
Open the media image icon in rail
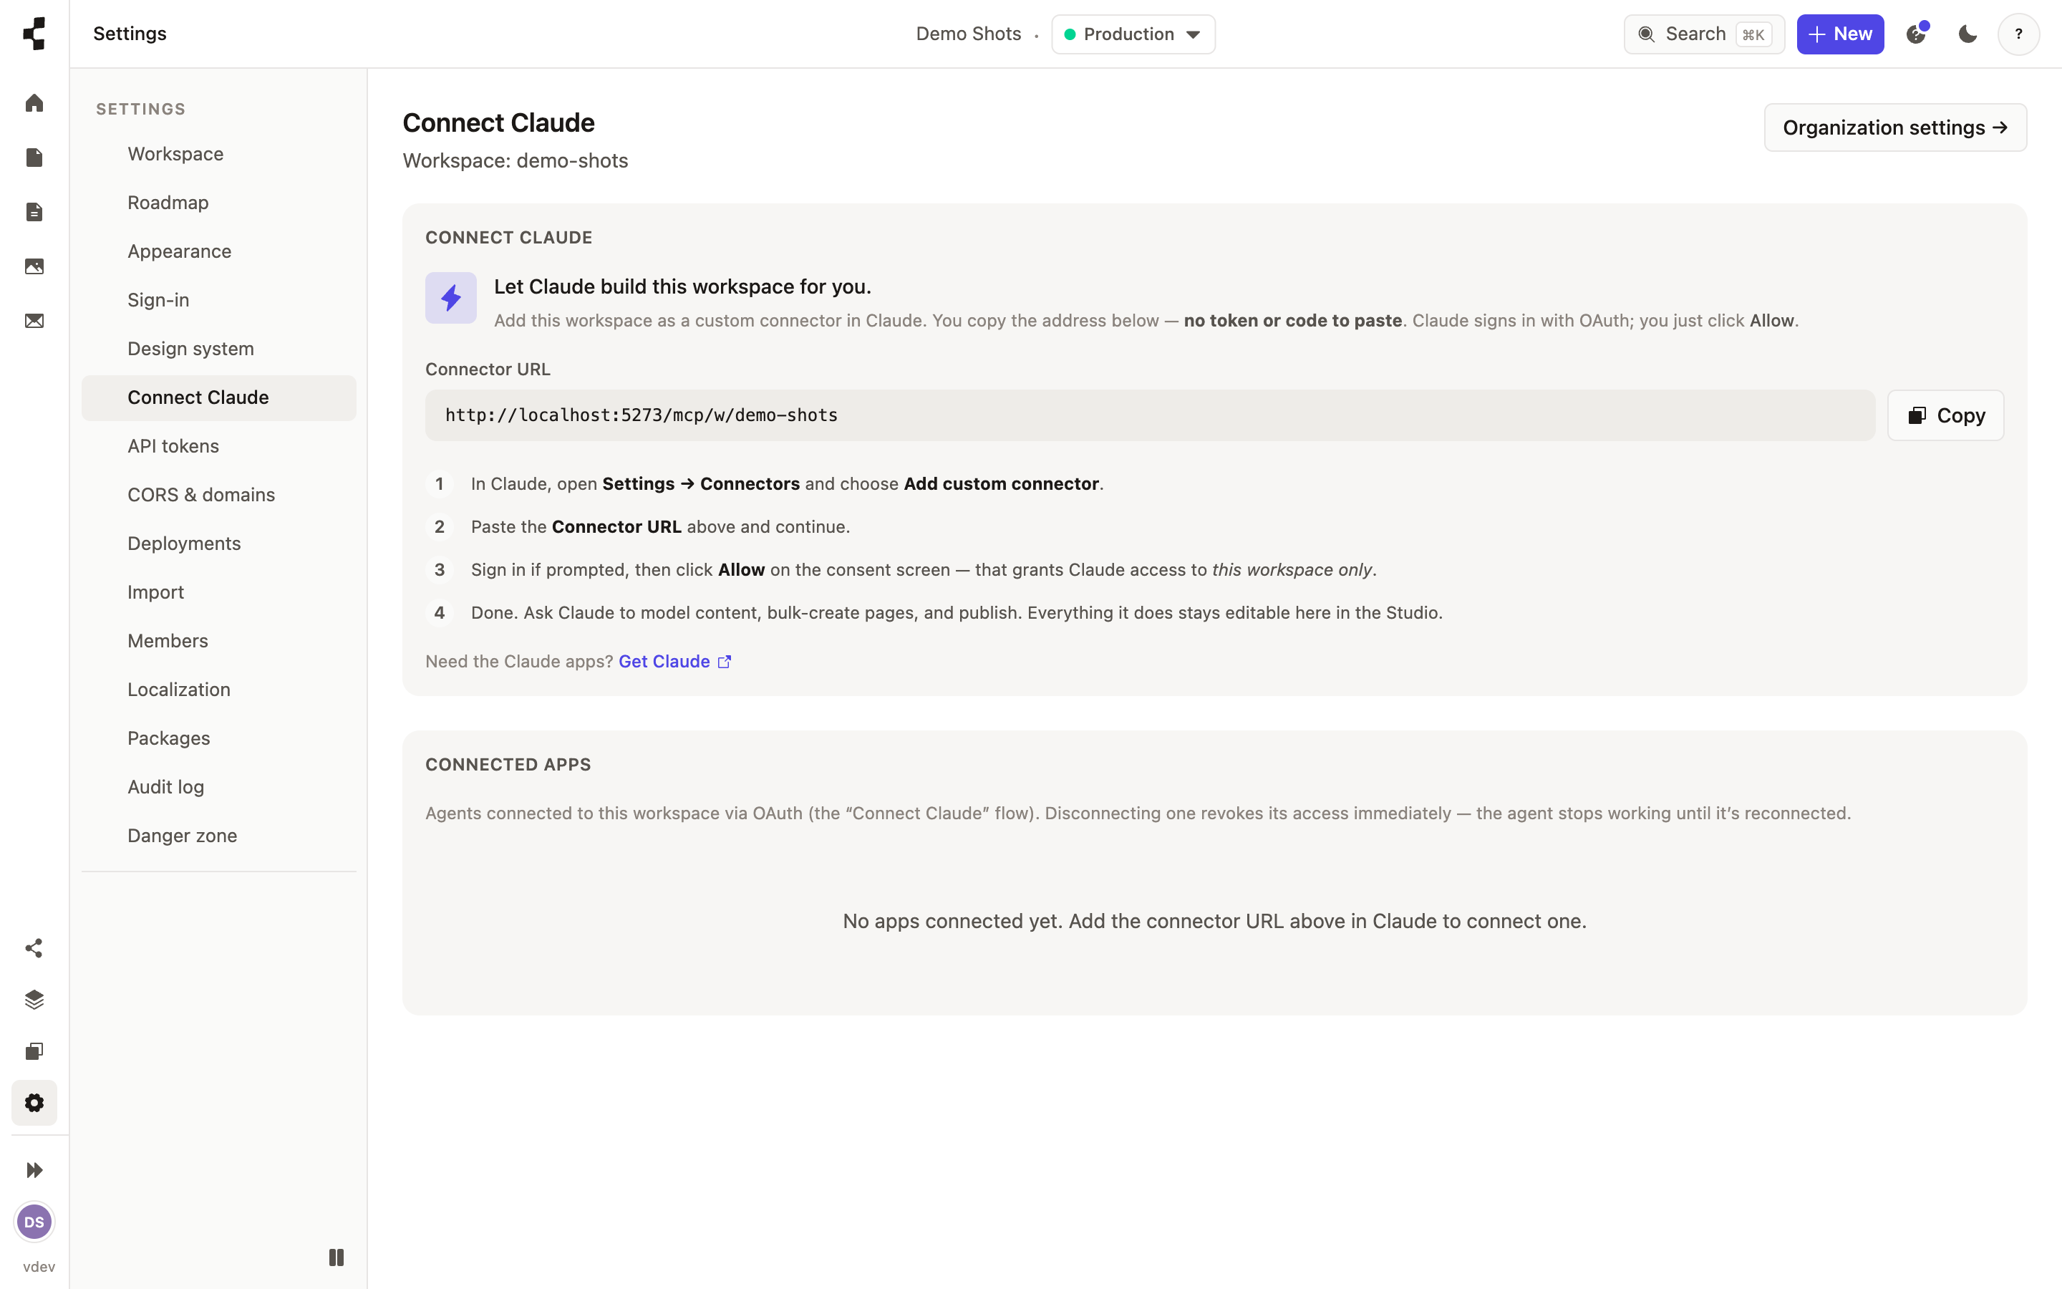pyautogui.click(x=34, y=267)
